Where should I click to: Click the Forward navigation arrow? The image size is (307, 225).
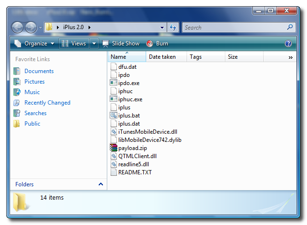coord(31,27)
